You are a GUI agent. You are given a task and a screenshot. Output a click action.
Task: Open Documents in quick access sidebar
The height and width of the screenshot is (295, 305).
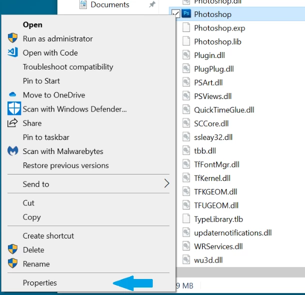point(110,4)
